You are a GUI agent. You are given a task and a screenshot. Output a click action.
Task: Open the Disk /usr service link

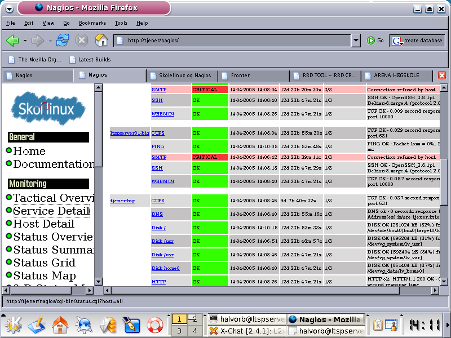[162, 241]
